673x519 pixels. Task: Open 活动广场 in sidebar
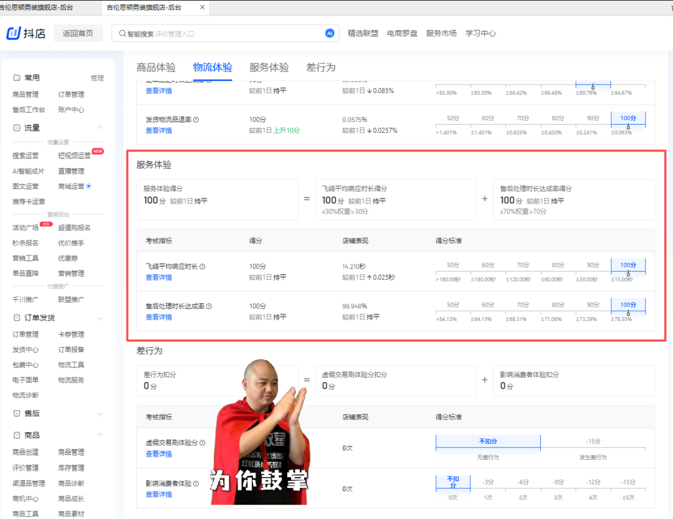pyautogui.click(x=26, y=227)
